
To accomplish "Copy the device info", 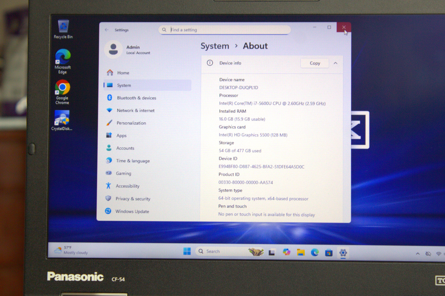I will point(315,63).
